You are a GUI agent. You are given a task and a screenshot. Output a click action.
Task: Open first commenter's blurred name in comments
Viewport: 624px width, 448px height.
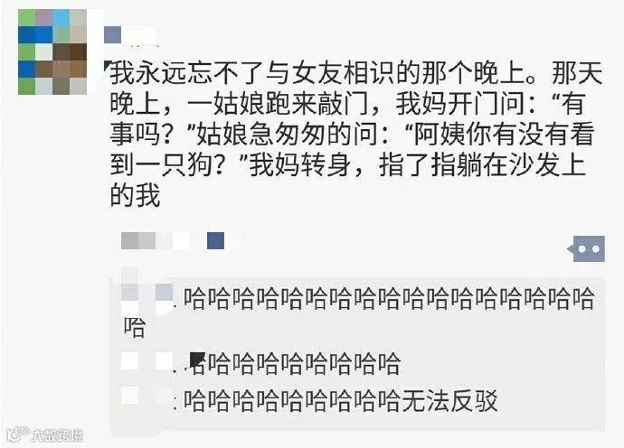coord(147,294)
